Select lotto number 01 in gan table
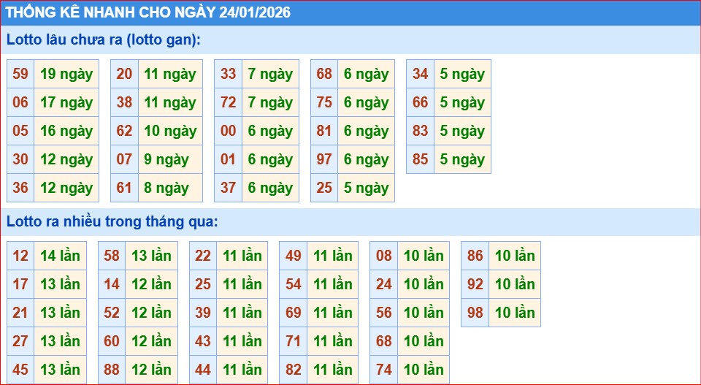 [x=228, y=160]
